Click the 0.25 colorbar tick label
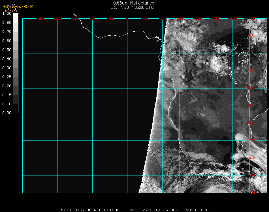This screenshot has height=212, width=269. [7, 77]
